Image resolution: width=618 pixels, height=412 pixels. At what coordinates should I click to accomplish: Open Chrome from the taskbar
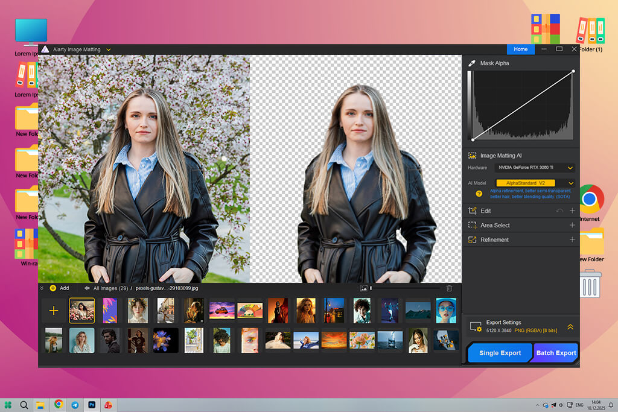59,404
